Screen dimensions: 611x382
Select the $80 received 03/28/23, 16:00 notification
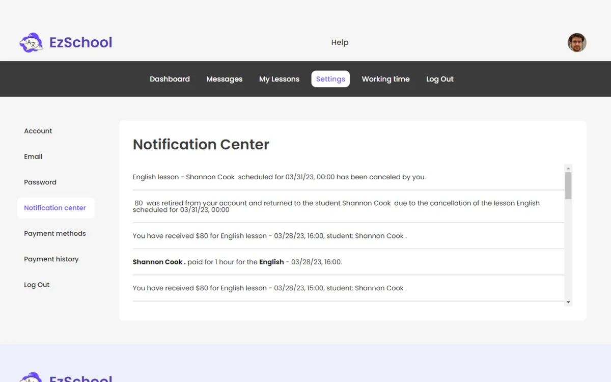348,236
